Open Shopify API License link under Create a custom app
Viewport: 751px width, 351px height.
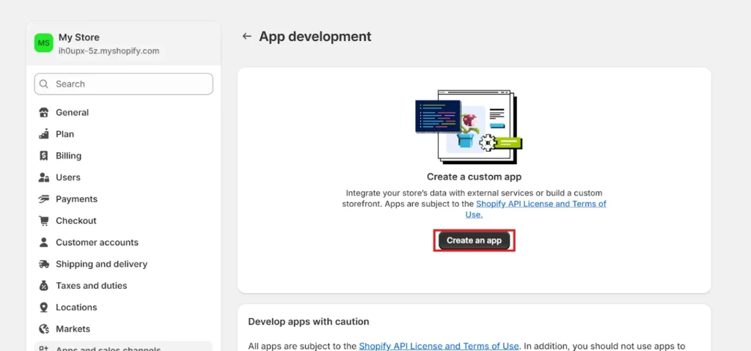pos(541,204)
